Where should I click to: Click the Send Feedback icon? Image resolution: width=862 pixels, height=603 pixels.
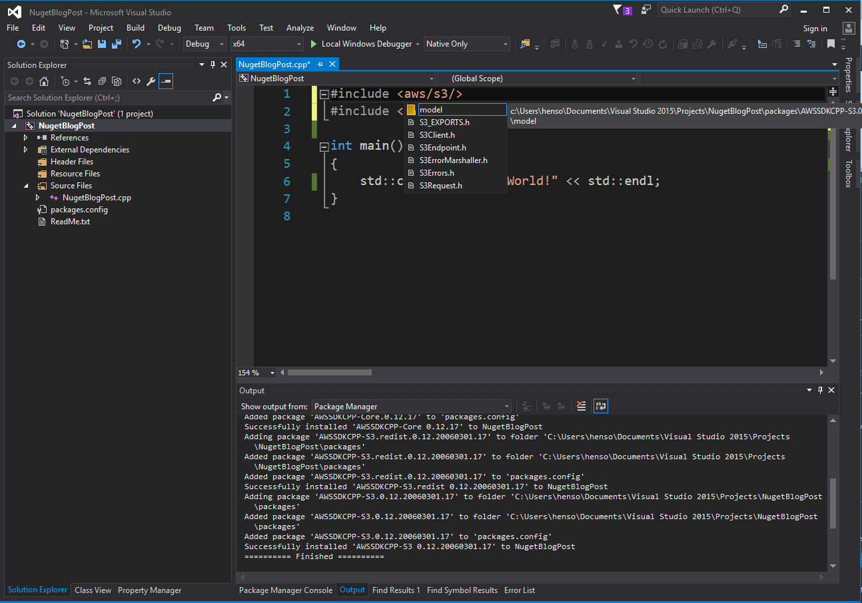[x=646, y=9]
